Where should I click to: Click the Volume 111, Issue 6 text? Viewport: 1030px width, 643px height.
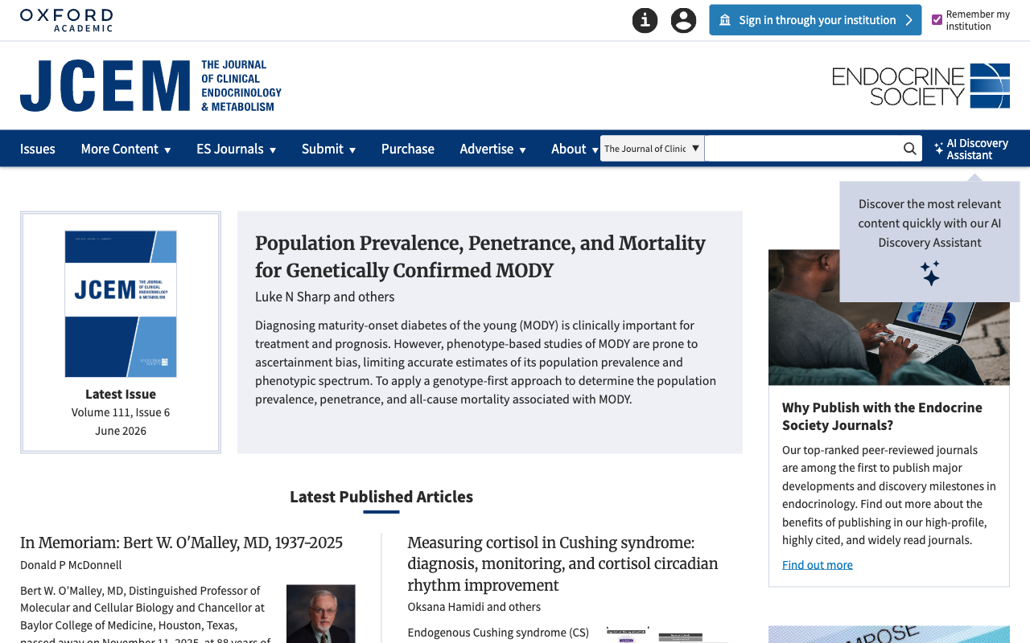tap(121, 412)
